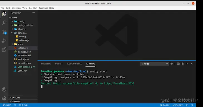Click the 'sanity start' command text

tap(98, 71)
